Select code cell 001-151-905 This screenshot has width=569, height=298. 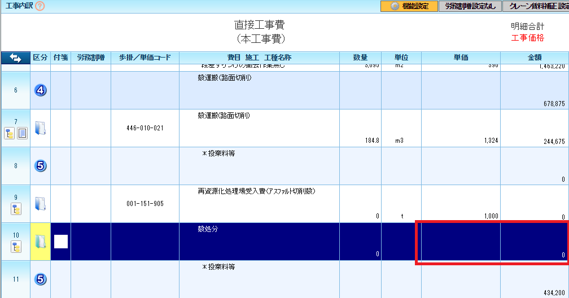pyautogui.click(x=145, y=204)
